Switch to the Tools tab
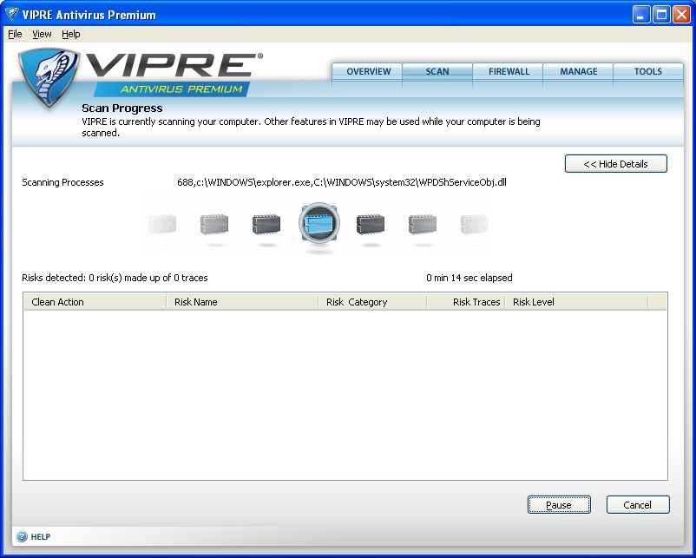 tap(648, 72)
